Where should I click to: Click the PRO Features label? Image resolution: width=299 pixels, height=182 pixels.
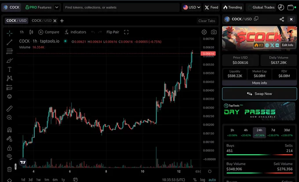39,7
